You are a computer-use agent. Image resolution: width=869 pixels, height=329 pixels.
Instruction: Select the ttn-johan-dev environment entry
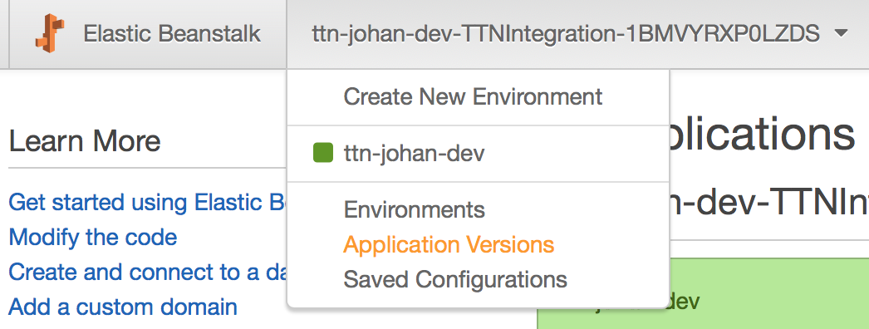pos(414,154)
